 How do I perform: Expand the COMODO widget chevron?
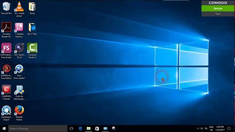pos(218,14)
